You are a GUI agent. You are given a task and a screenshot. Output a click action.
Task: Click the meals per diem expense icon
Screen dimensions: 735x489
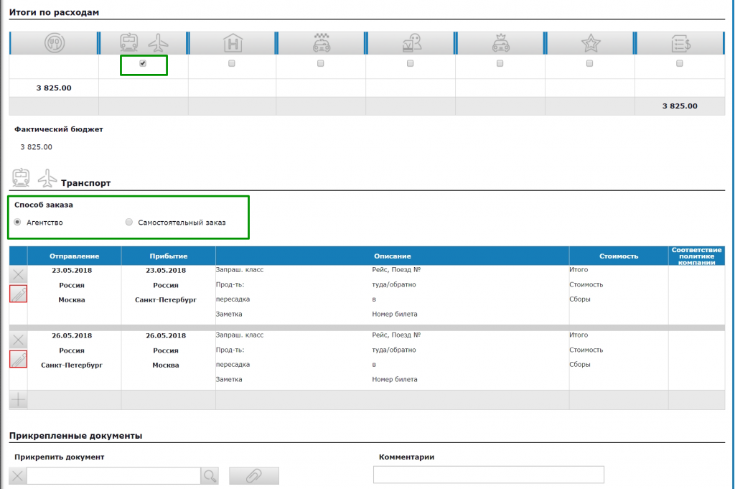point(53,44)
